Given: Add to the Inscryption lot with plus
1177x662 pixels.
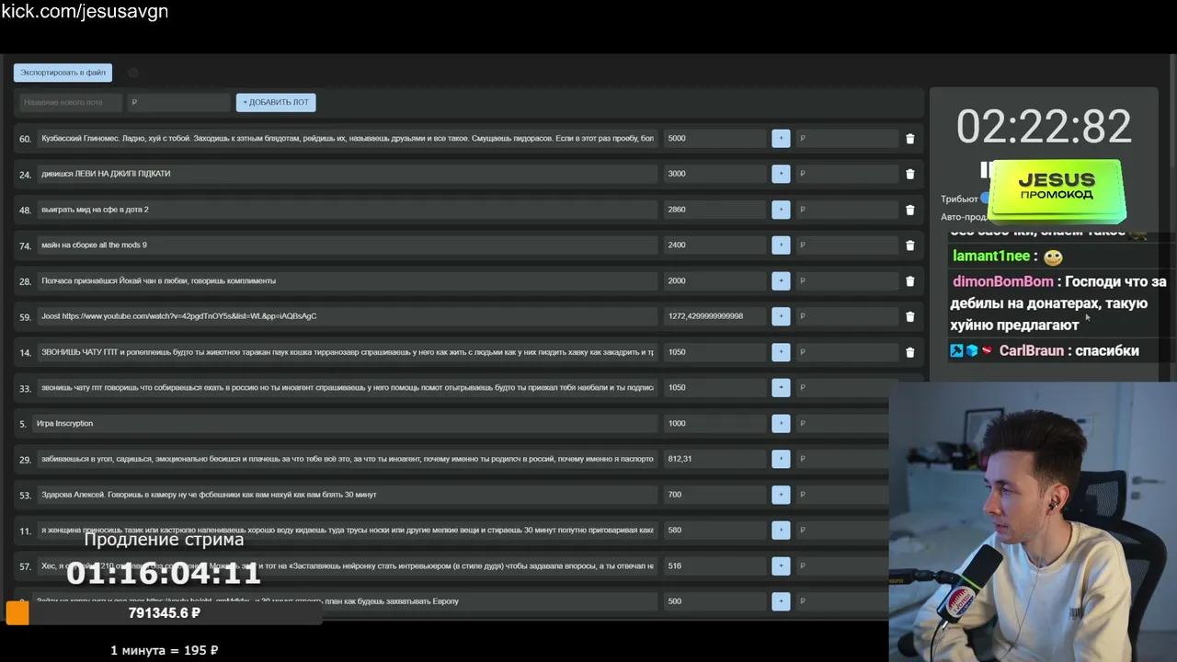Looking at the screenshot, I should [x=781, y=423].
